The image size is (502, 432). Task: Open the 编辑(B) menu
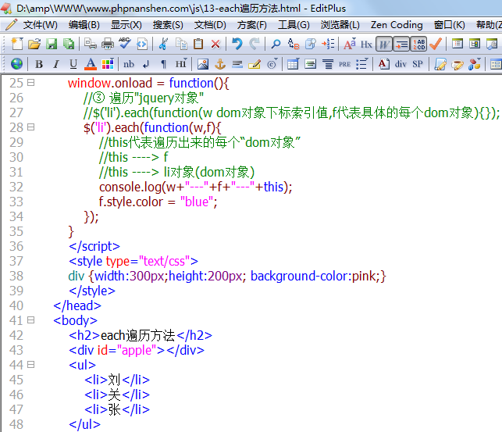click(84, 25)
